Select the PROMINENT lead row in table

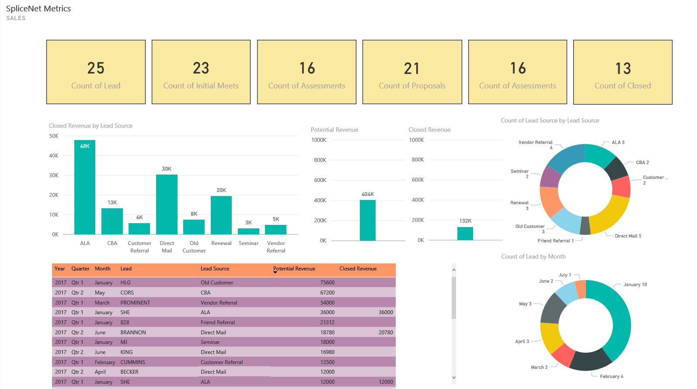[135, 302]
